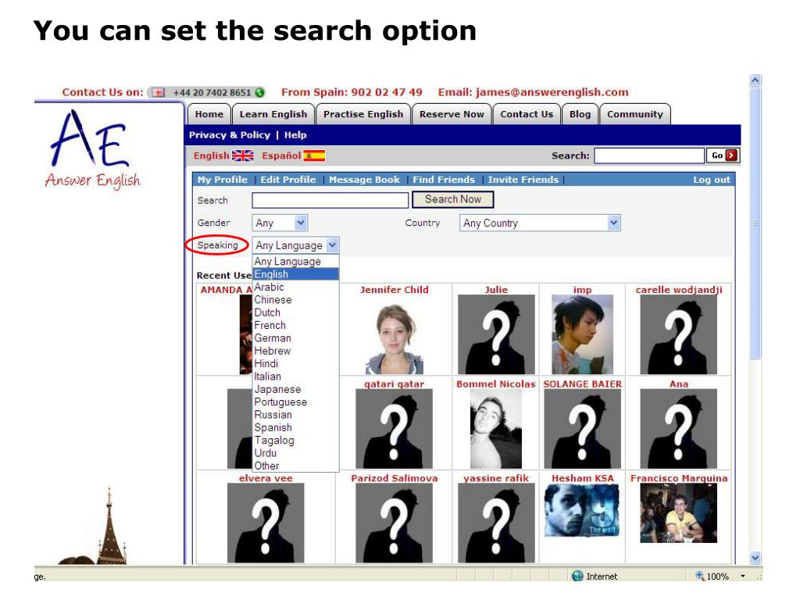Choose Other from the language list
Screen dimensions: 800x600
pos(296,466)
